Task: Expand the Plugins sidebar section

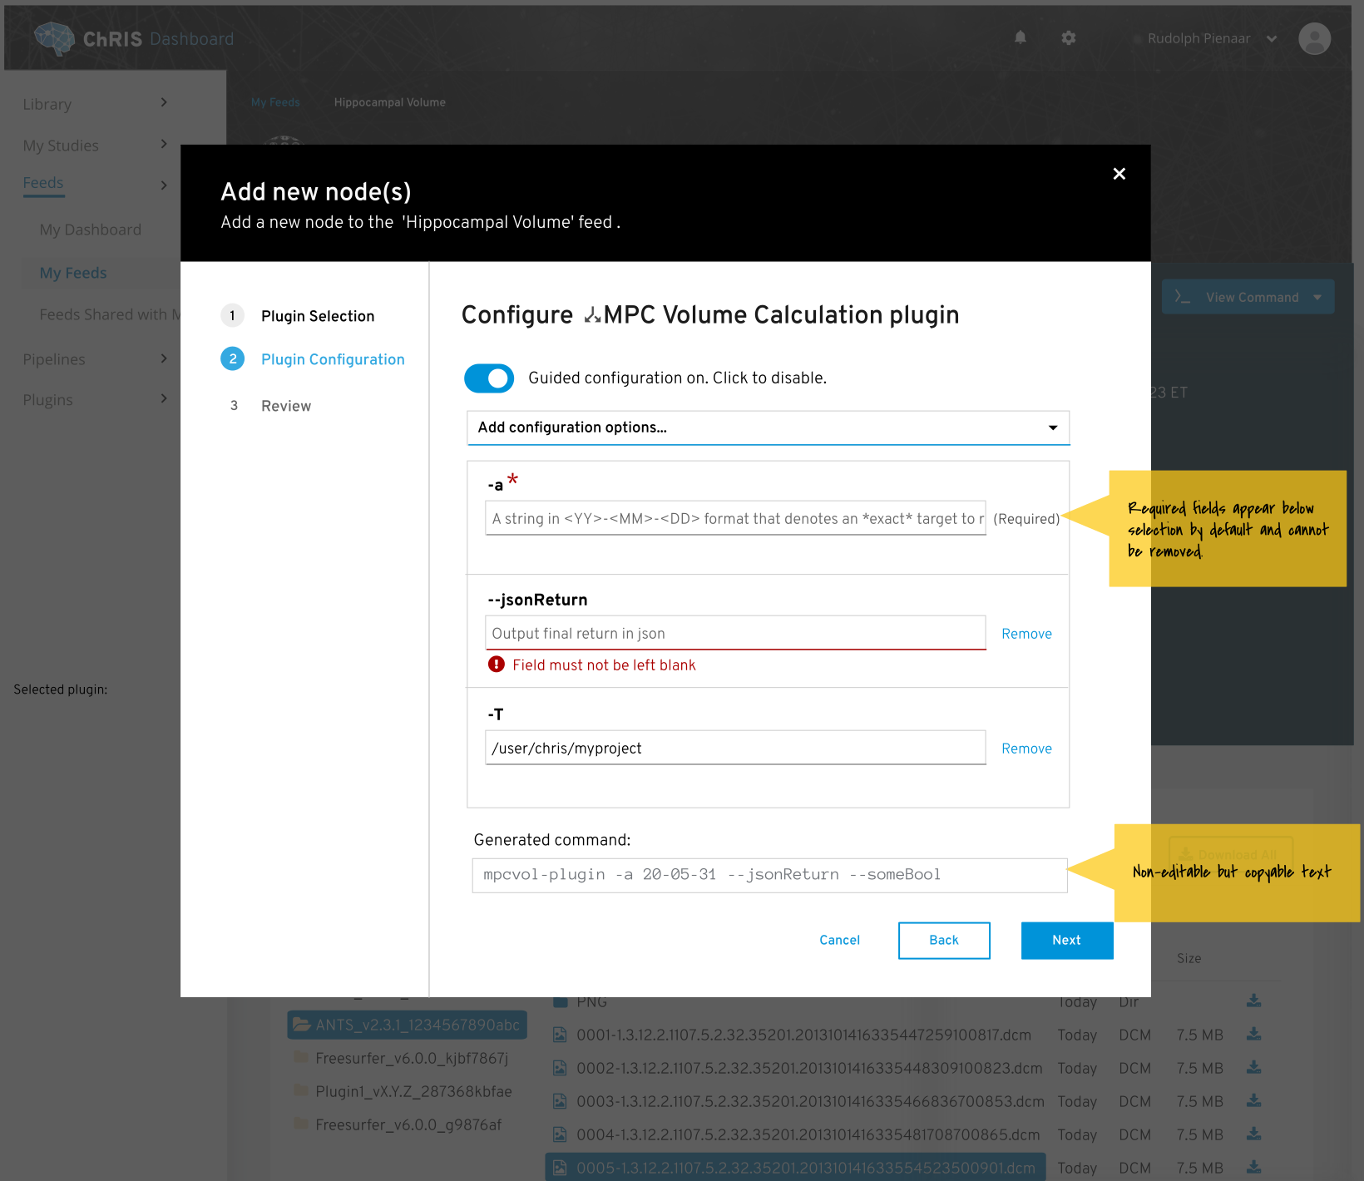Action: (164, 398)
